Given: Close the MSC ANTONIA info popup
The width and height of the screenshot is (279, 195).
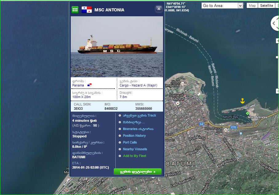Looking at the screenshot, I should tap(159, 9).
